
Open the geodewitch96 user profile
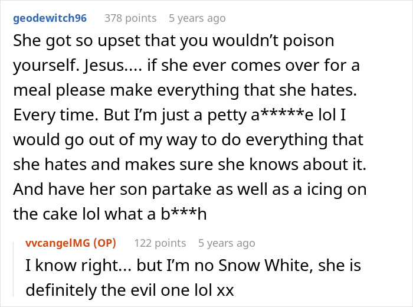click(x=50, y=18)
